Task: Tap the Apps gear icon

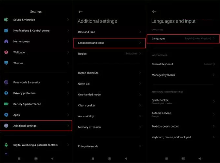Action: point(6,115)
